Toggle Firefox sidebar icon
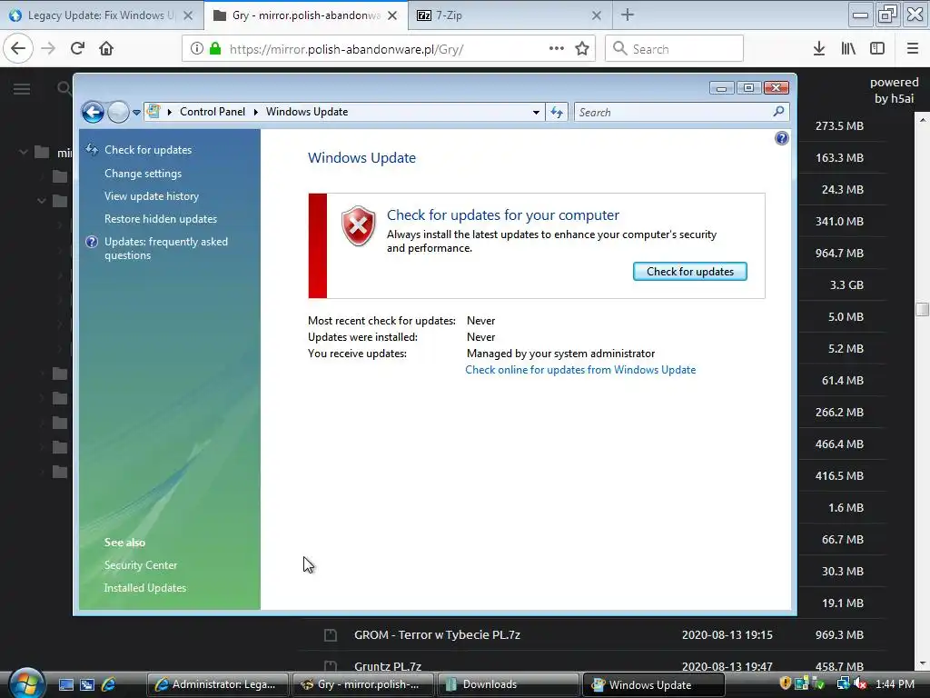 (877, 48)
